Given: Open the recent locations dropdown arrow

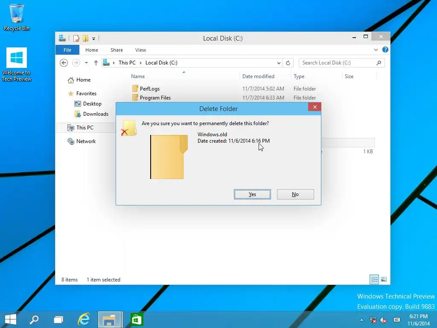Looking at the screenshot, I should [x=86, y=63].
